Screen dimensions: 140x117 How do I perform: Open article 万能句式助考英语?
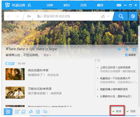(40, 89)
